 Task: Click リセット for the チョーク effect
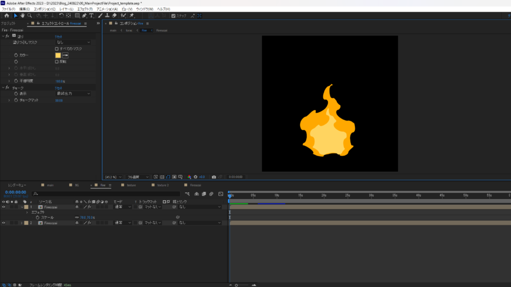[58, 88]
